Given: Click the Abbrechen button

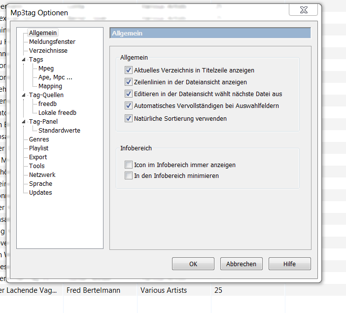Looking at the screenshot, I should [x=241, y=264].
